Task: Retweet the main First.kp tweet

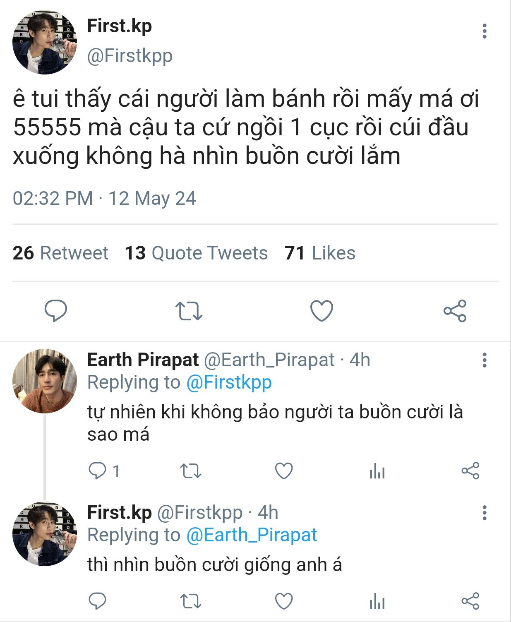Action: click(189, 311)
